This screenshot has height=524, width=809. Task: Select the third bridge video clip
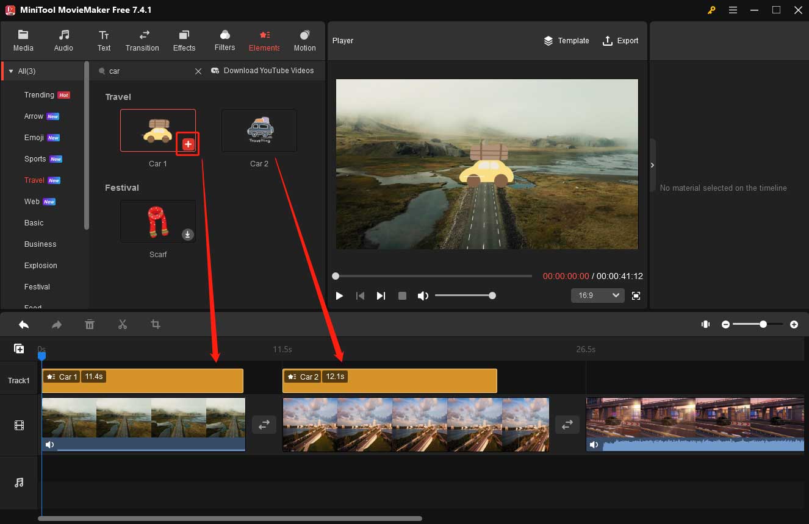tap(695, 425)
